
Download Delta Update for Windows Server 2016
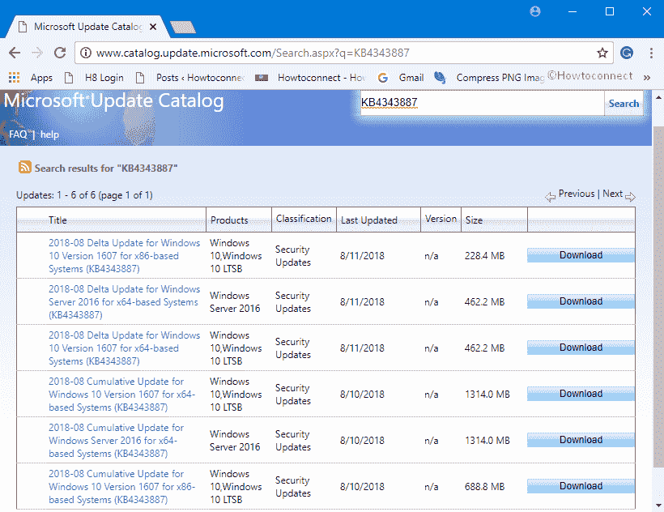(581, 301)
